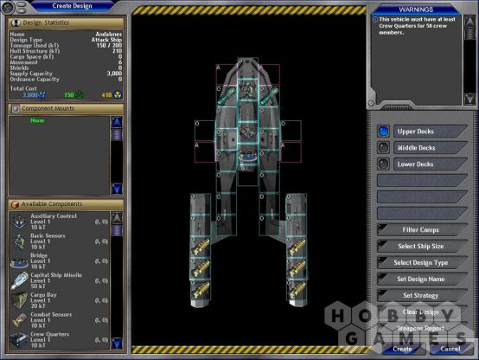Screen dimensions: 479x360
Task: Select the Upper Decks radio button
Action: [383, 132]
